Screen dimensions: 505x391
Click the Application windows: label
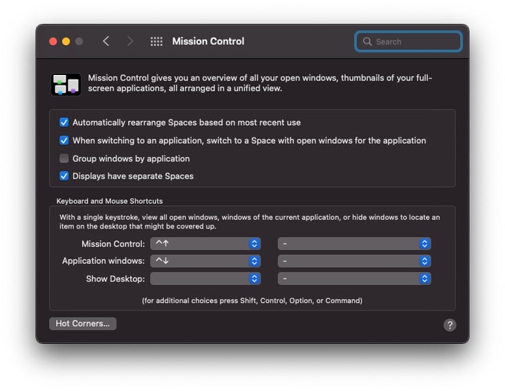[x=103, y=261]
